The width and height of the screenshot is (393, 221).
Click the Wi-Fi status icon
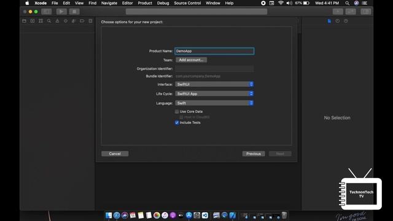click(x=281, y=3)
